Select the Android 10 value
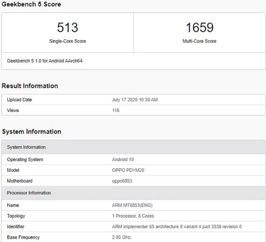Viewport: 266px width, 242px height. point(123,160)
